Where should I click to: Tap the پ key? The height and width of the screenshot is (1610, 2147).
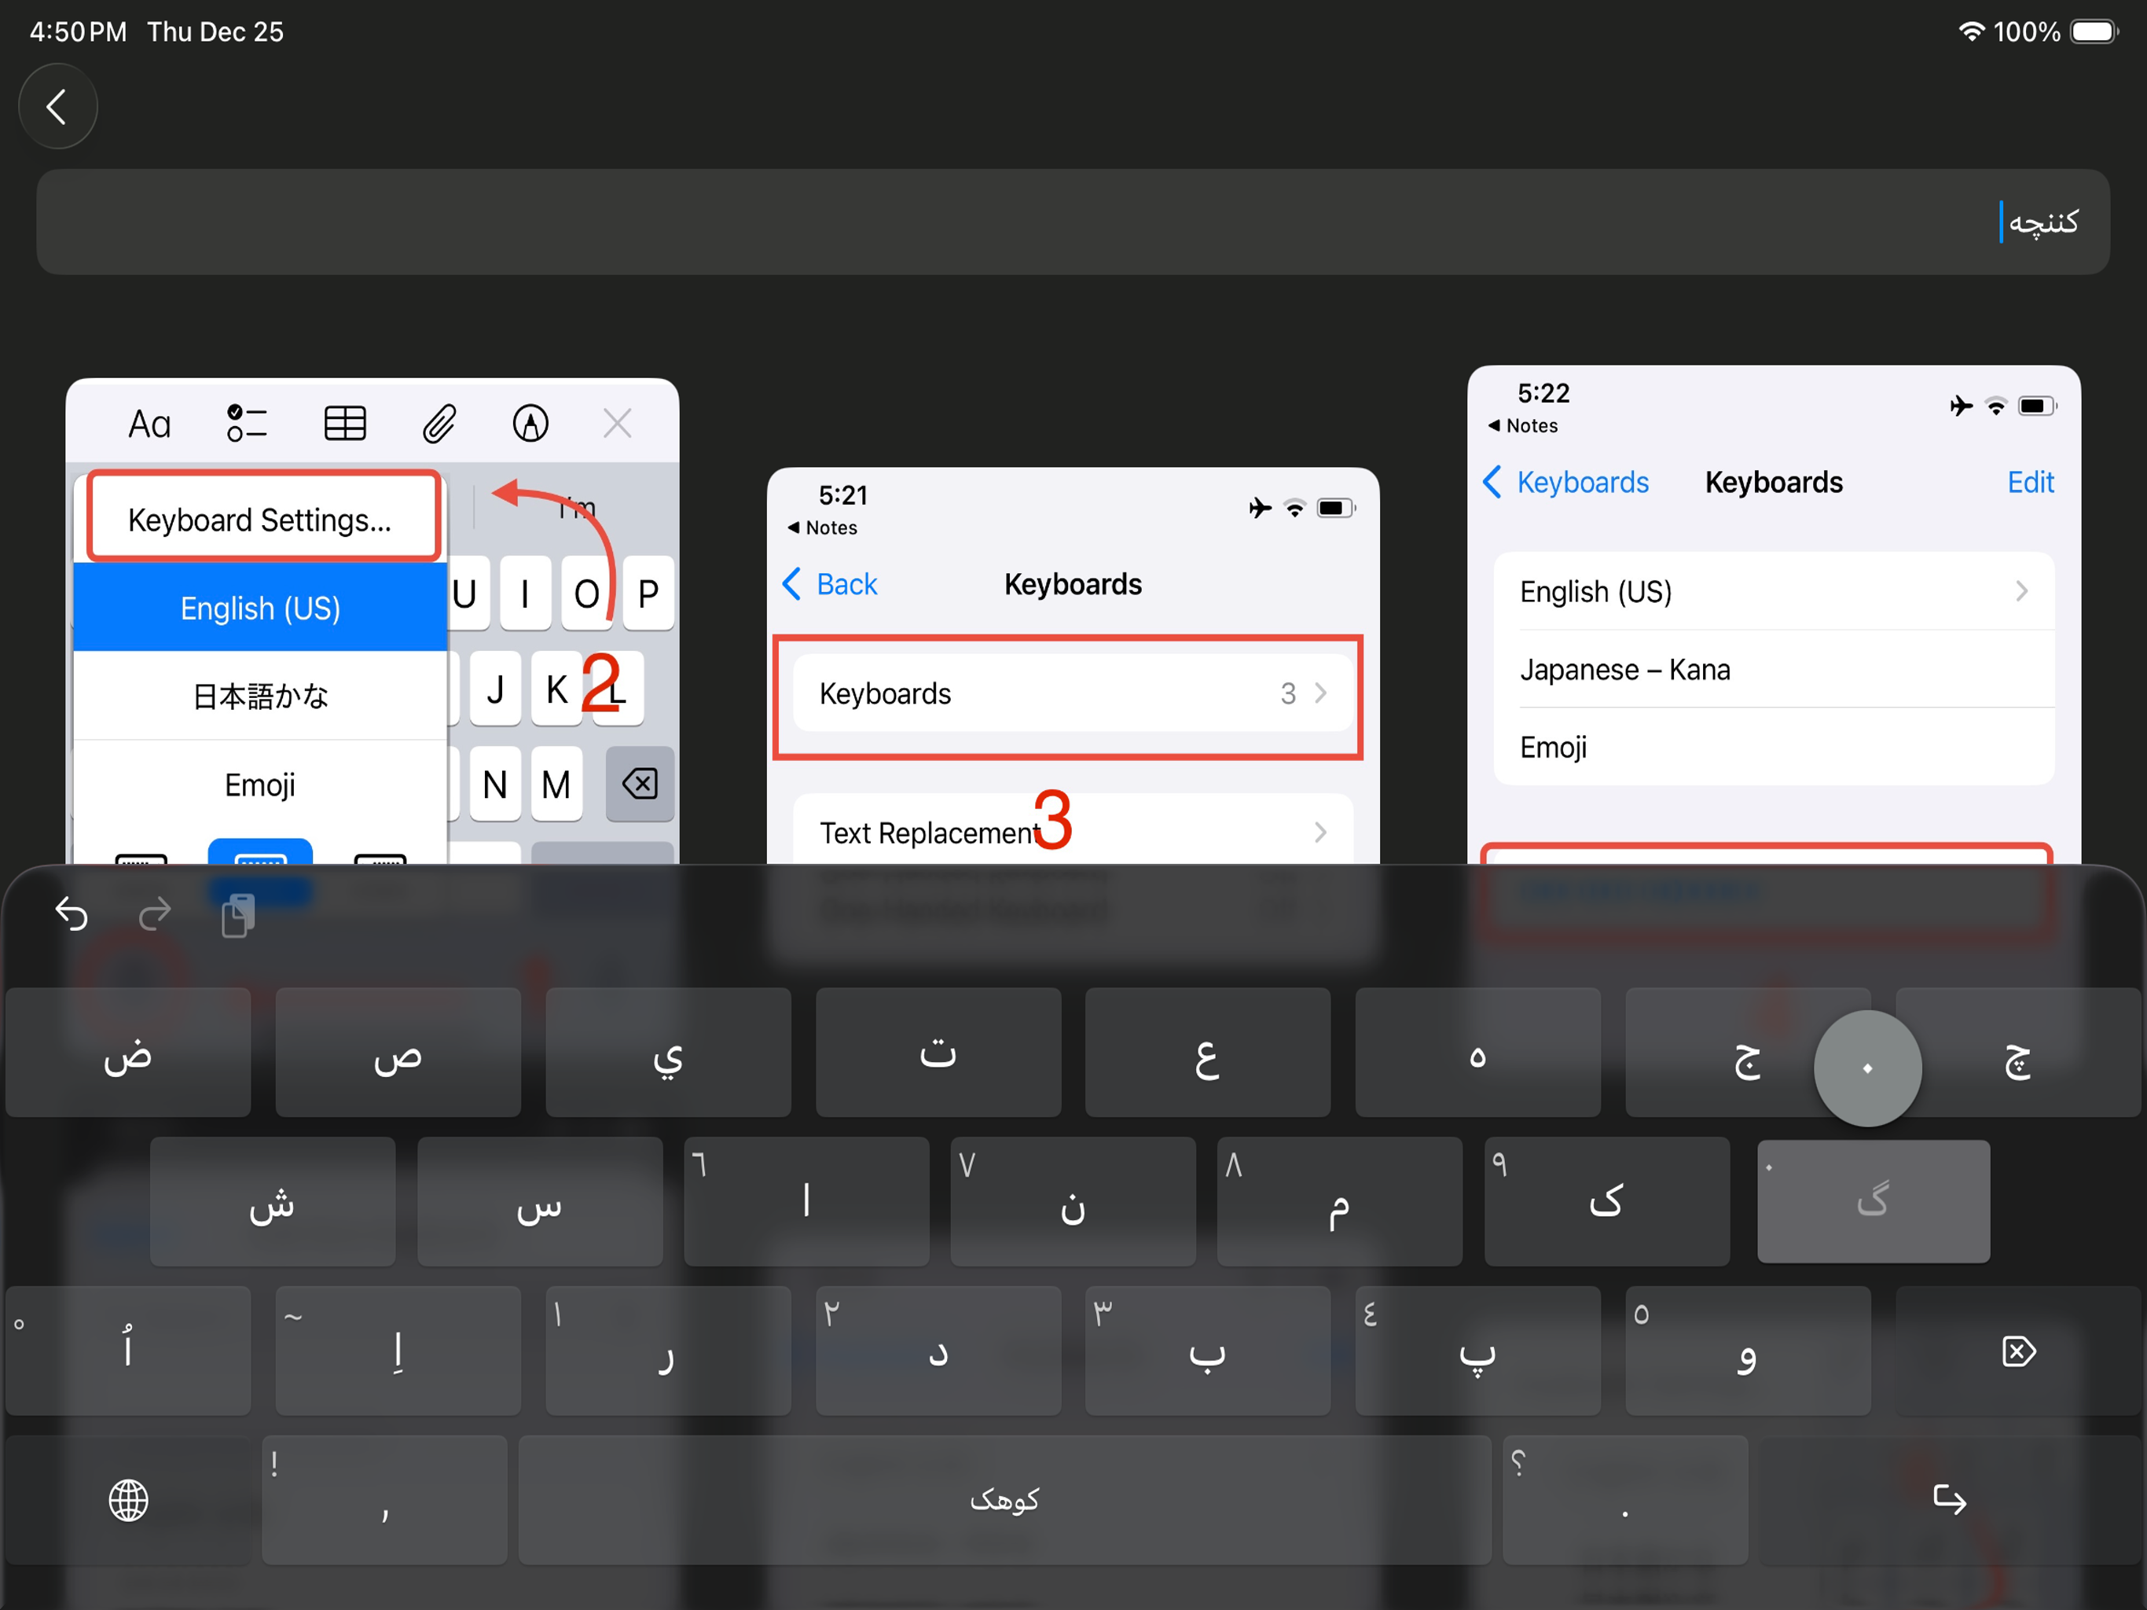click(x=1477, y=1350)
